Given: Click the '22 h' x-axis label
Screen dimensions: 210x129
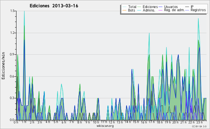Looking at the screenshot, I should coord(191,122).
